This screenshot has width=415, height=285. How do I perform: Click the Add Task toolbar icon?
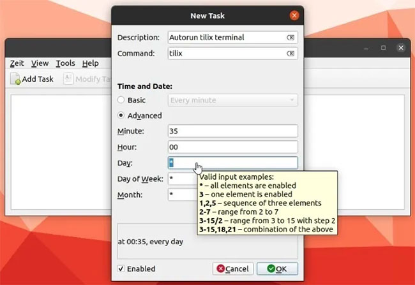click(x=15, y=79)
